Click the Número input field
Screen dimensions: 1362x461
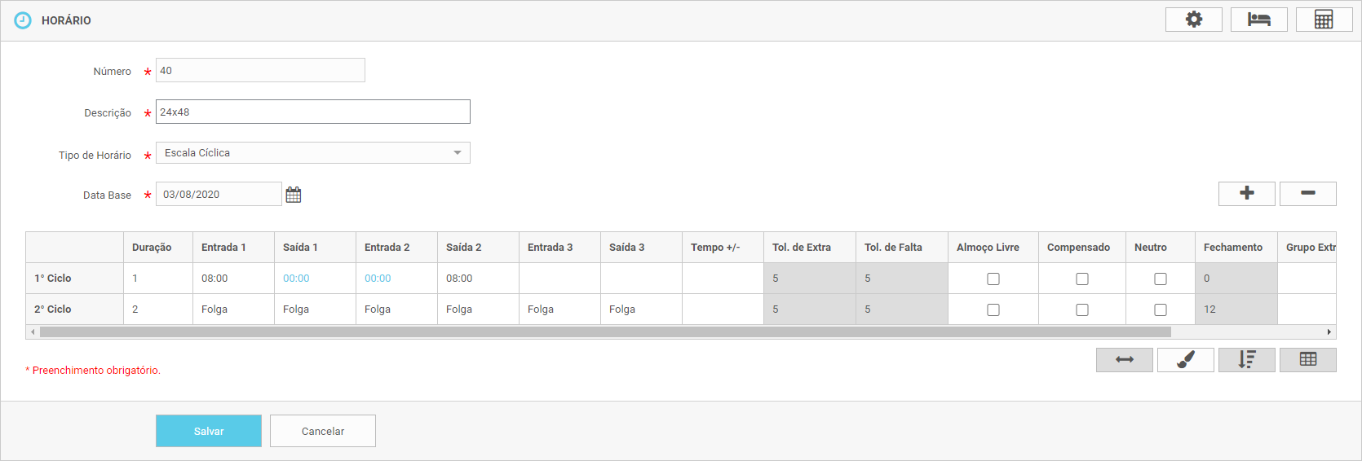pyautogui.click(x=260, y=71)
